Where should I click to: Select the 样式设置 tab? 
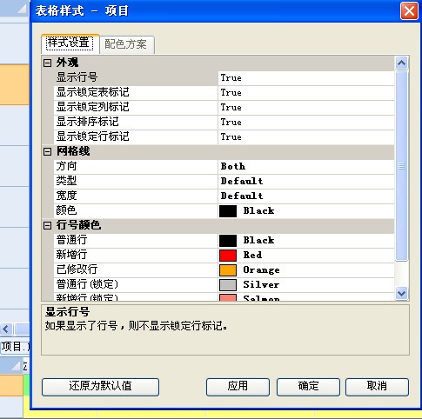pos(70,43)
